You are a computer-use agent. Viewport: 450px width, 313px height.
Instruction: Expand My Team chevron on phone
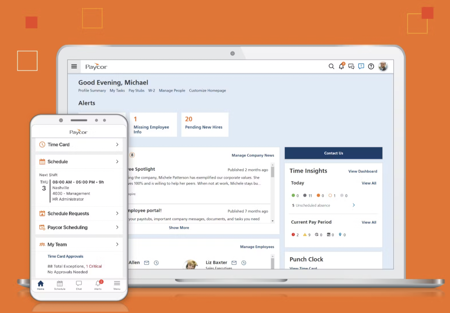tap(117, 245)
